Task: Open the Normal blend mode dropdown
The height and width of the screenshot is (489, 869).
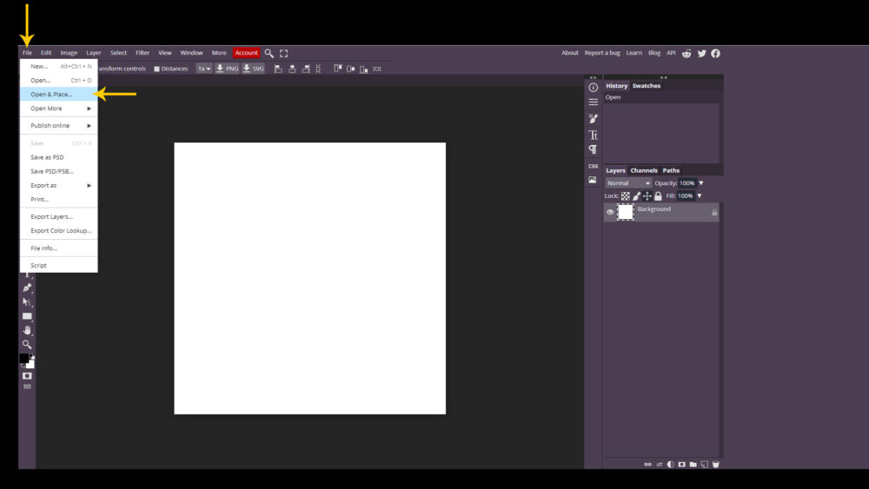Action: click(628, 183)
